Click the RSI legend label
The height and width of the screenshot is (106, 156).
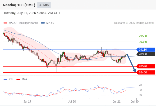[11, 79]
